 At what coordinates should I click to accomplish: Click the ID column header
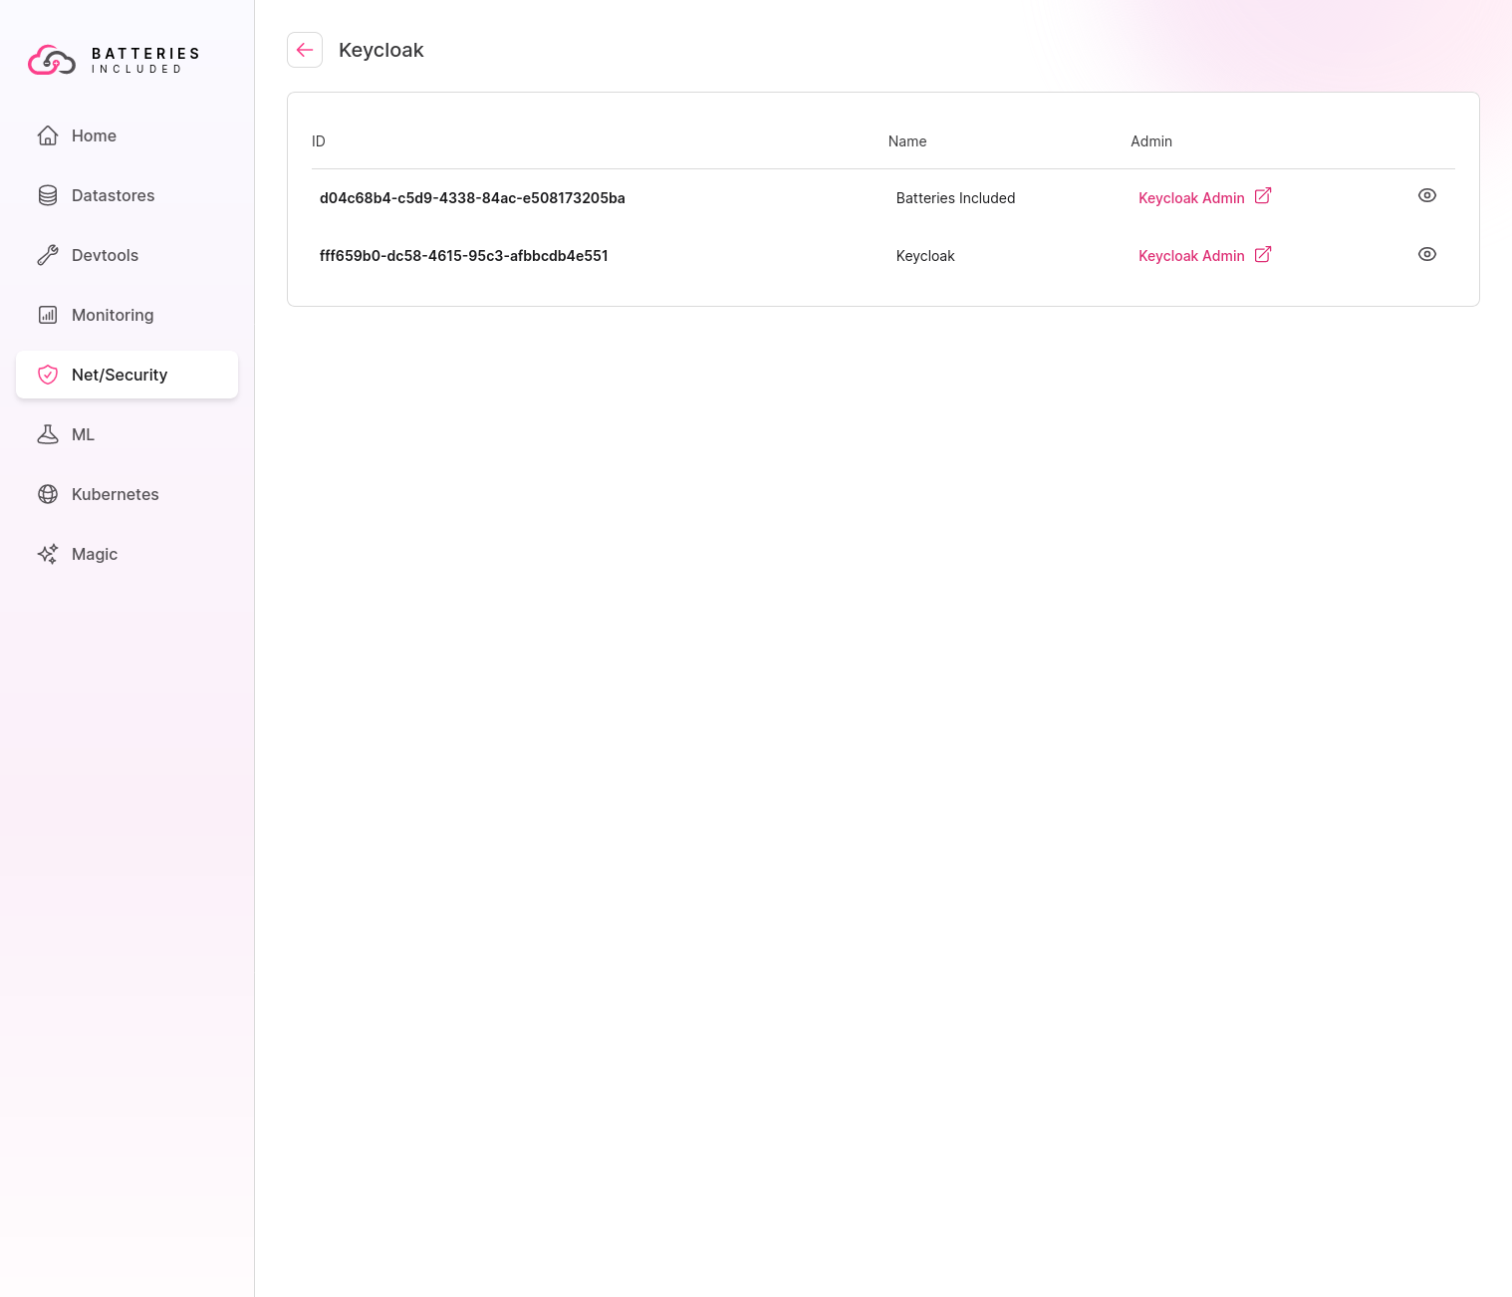319,141
